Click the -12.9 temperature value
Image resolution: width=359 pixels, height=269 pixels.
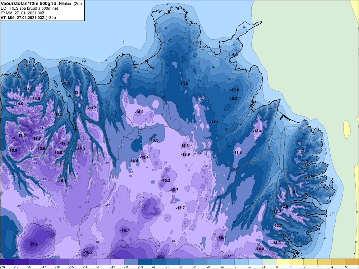click(185, 154)
